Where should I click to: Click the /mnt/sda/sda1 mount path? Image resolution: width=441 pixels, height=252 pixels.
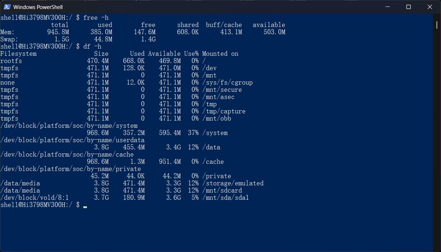226,198
